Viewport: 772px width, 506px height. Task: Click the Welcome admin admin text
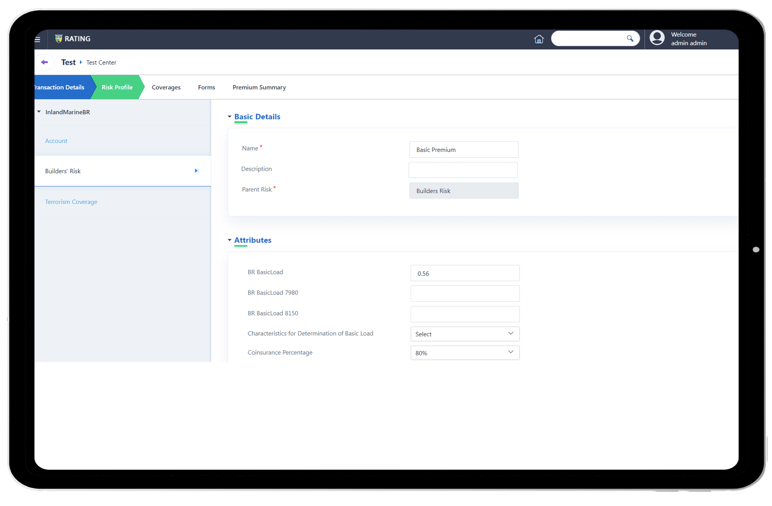(688, 39)
